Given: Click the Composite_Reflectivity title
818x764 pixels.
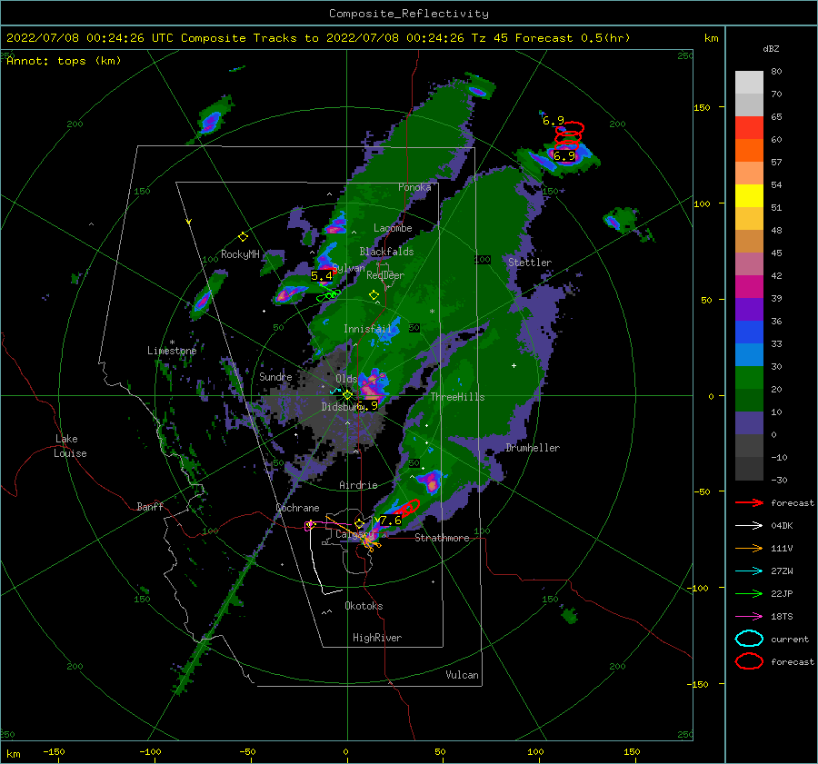Looking at the screenshot, I should pyautogui.click(x=409, y=14).
